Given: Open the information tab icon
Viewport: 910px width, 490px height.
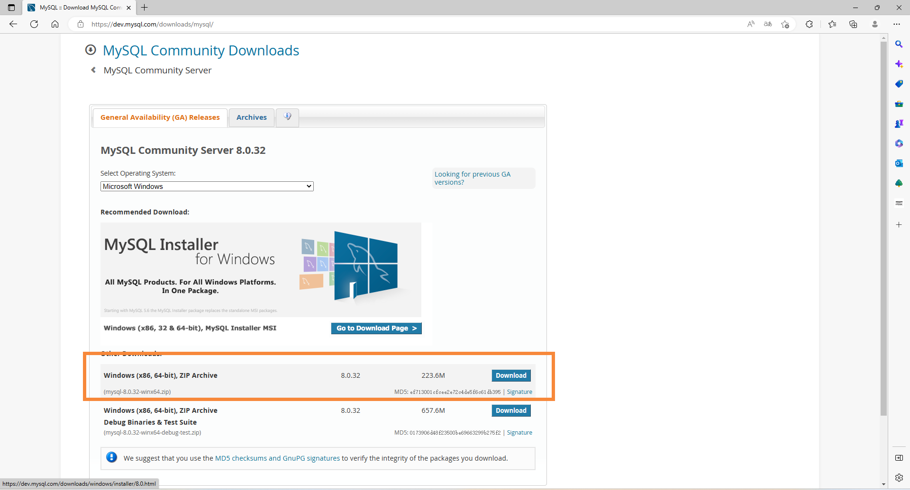Looking at the screenshot, I should (x=287, y=117).
